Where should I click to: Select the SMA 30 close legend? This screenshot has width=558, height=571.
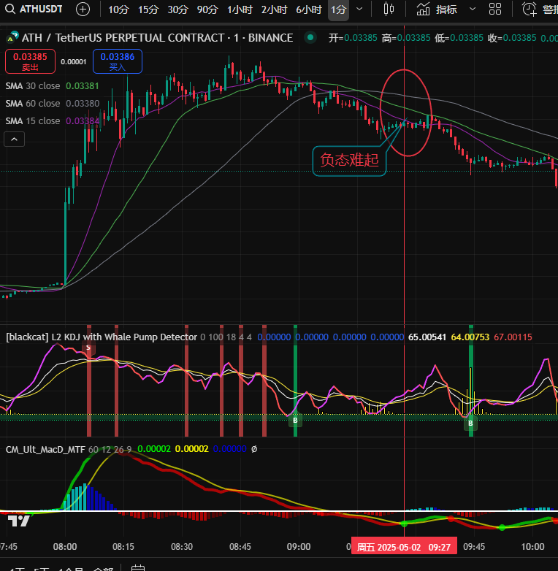52,86
